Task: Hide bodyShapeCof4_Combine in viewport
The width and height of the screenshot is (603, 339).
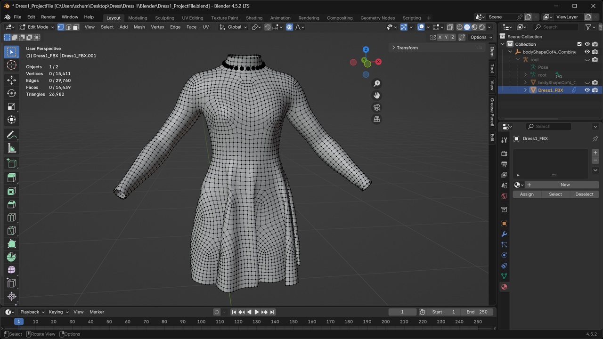Action: [587, 52]
